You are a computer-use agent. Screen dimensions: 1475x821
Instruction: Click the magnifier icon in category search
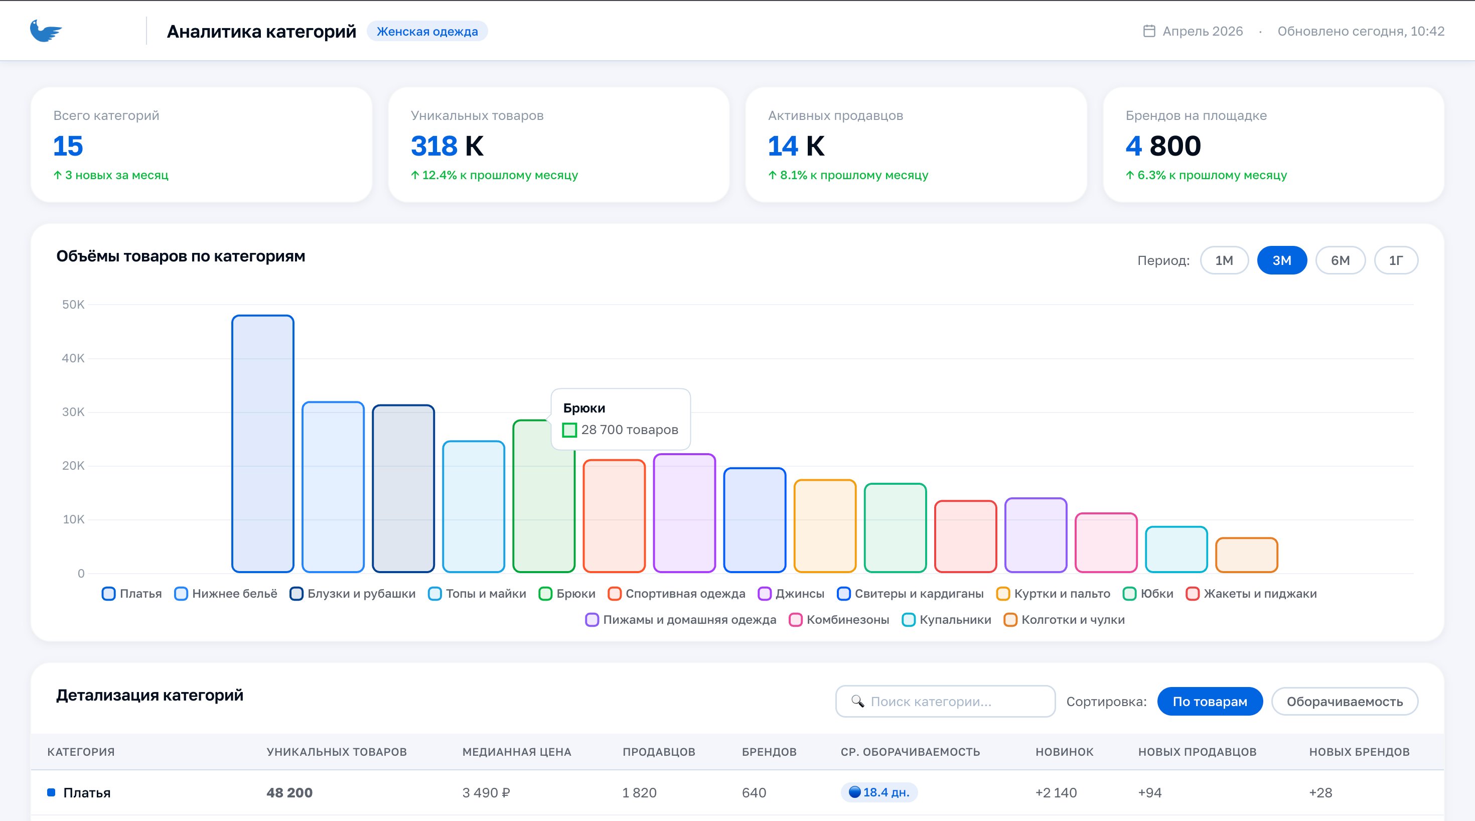tap(857, 701)
